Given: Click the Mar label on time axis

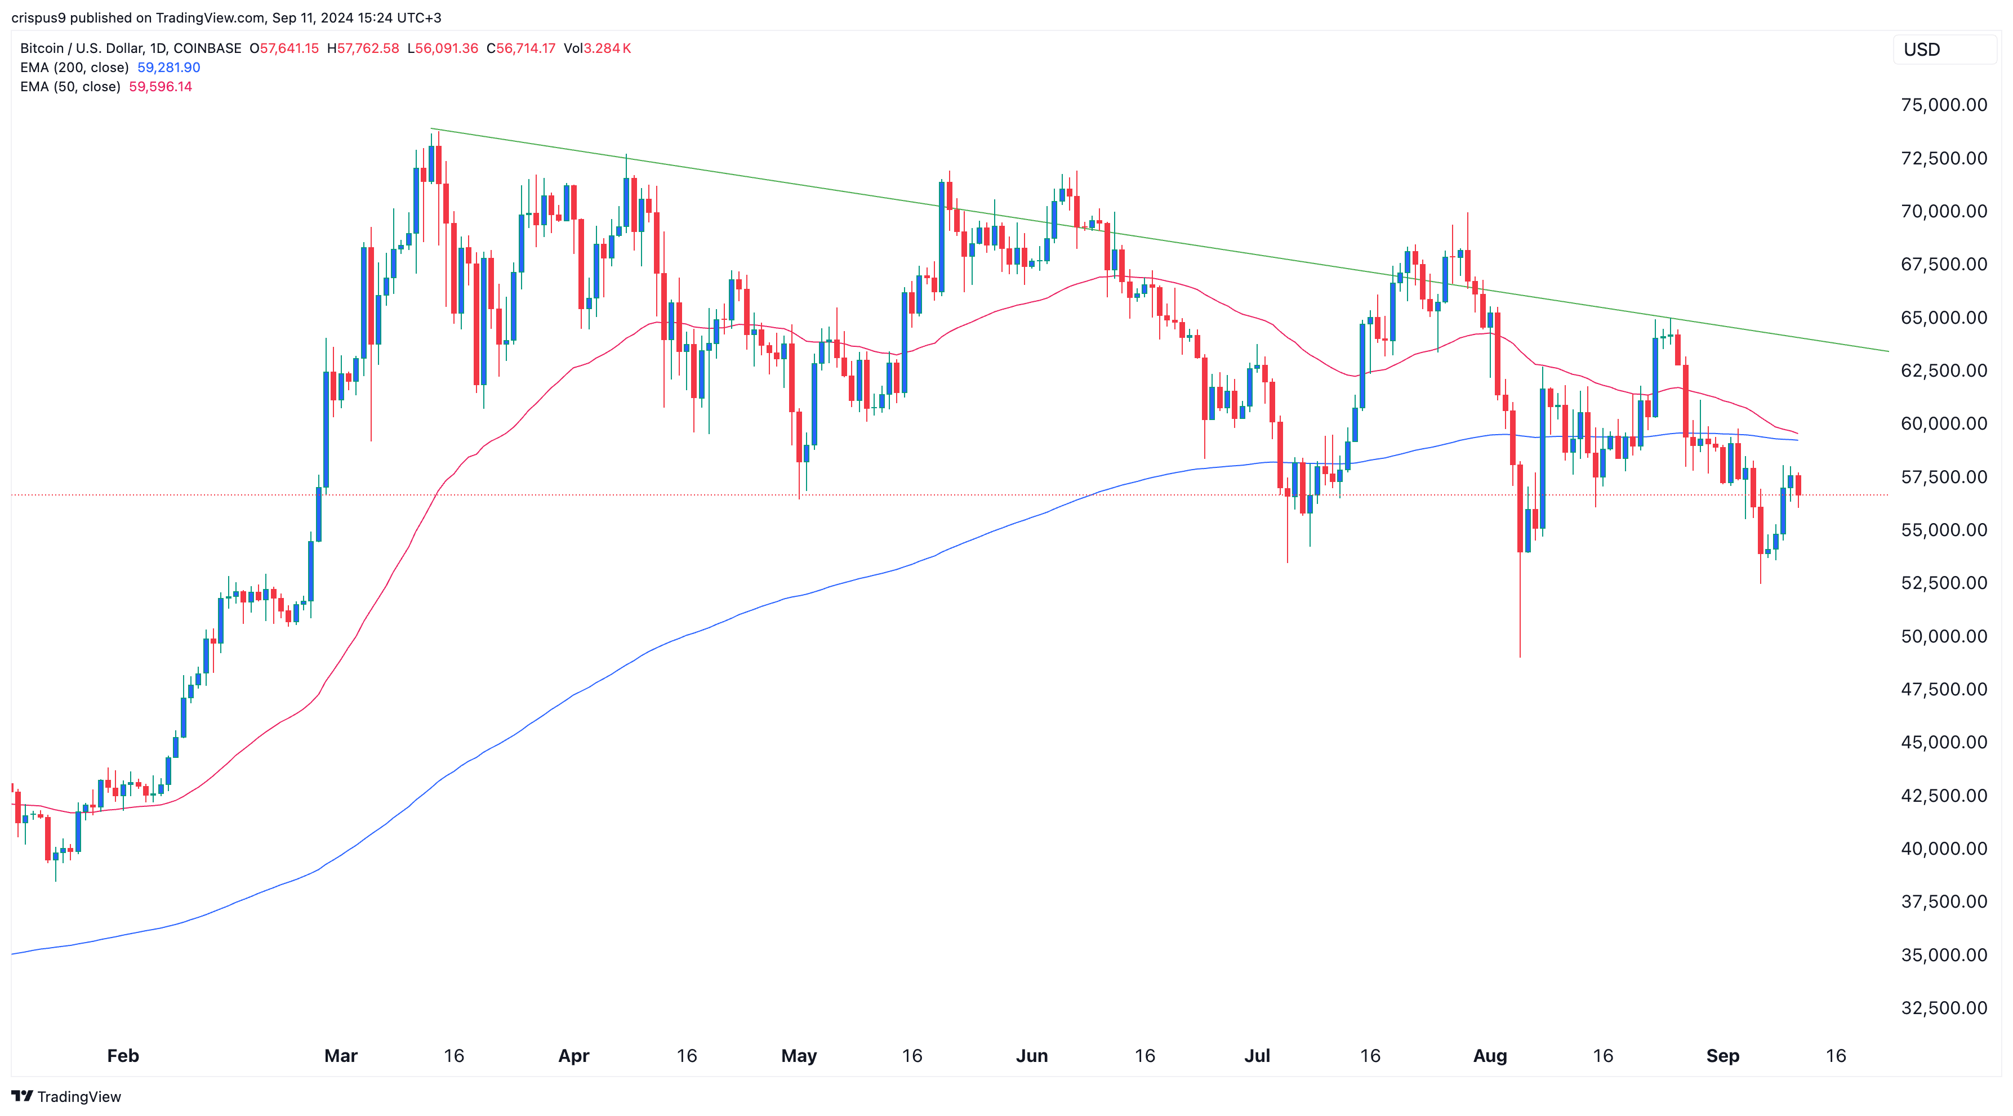Looking at the screenshot, I should [x=341, y=1056].
